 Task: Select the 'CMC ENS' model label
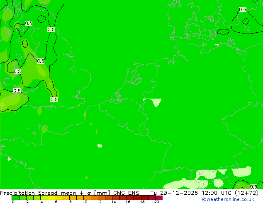tap(126, 193)
